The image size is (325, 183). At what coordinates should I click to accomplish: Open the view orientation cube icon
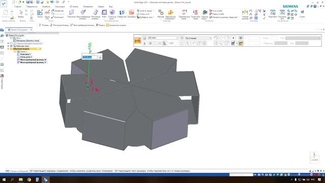coord(314,157)
